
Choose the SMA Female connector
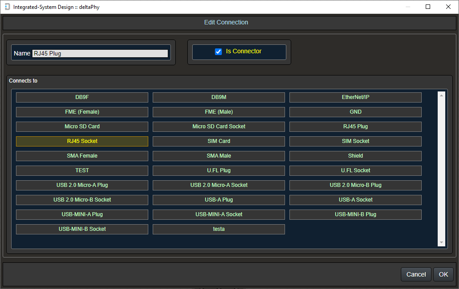coord(82,156)
